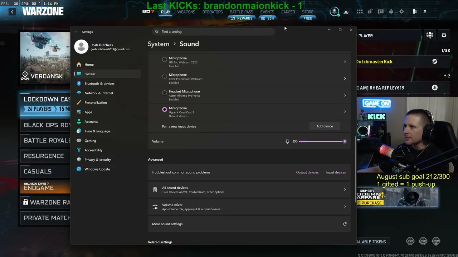Click the search magnifier icon in Settings

point(156,32)
